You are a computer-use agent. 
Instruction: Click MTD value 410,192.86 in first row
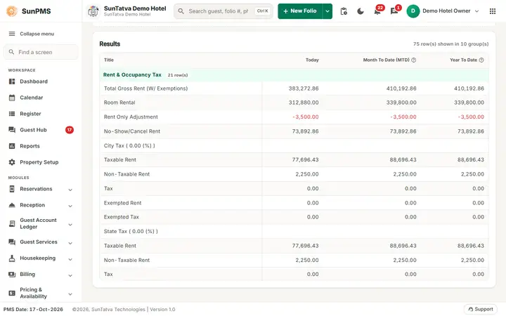coord(401,88)
